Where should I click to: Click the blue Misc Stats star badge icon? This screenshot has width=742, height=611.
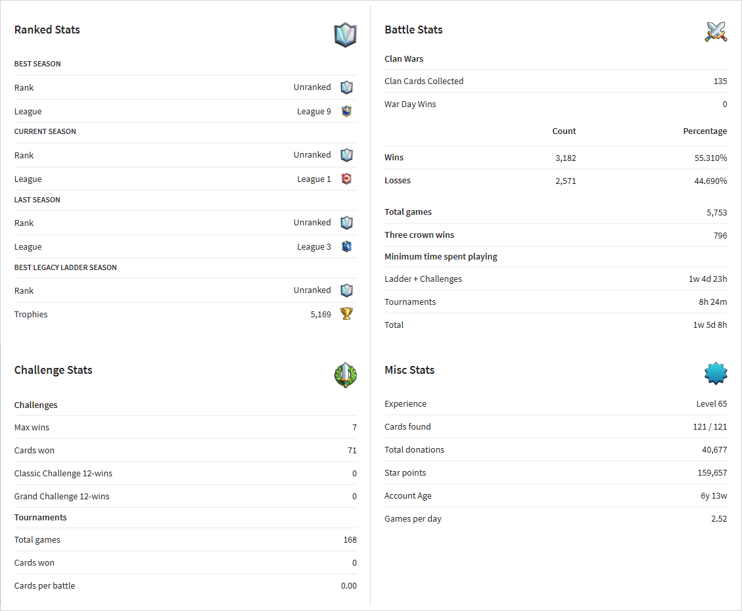click(x=716, y=373)
